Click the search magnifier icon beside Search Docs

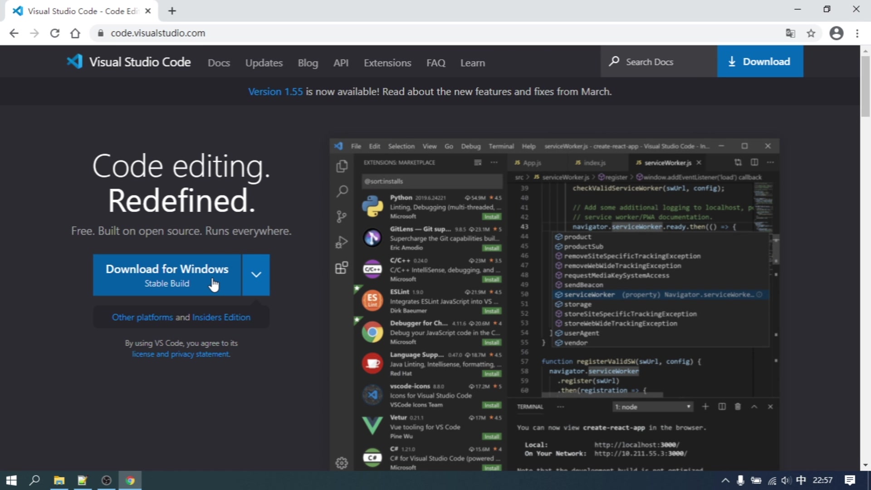(614, 61)
